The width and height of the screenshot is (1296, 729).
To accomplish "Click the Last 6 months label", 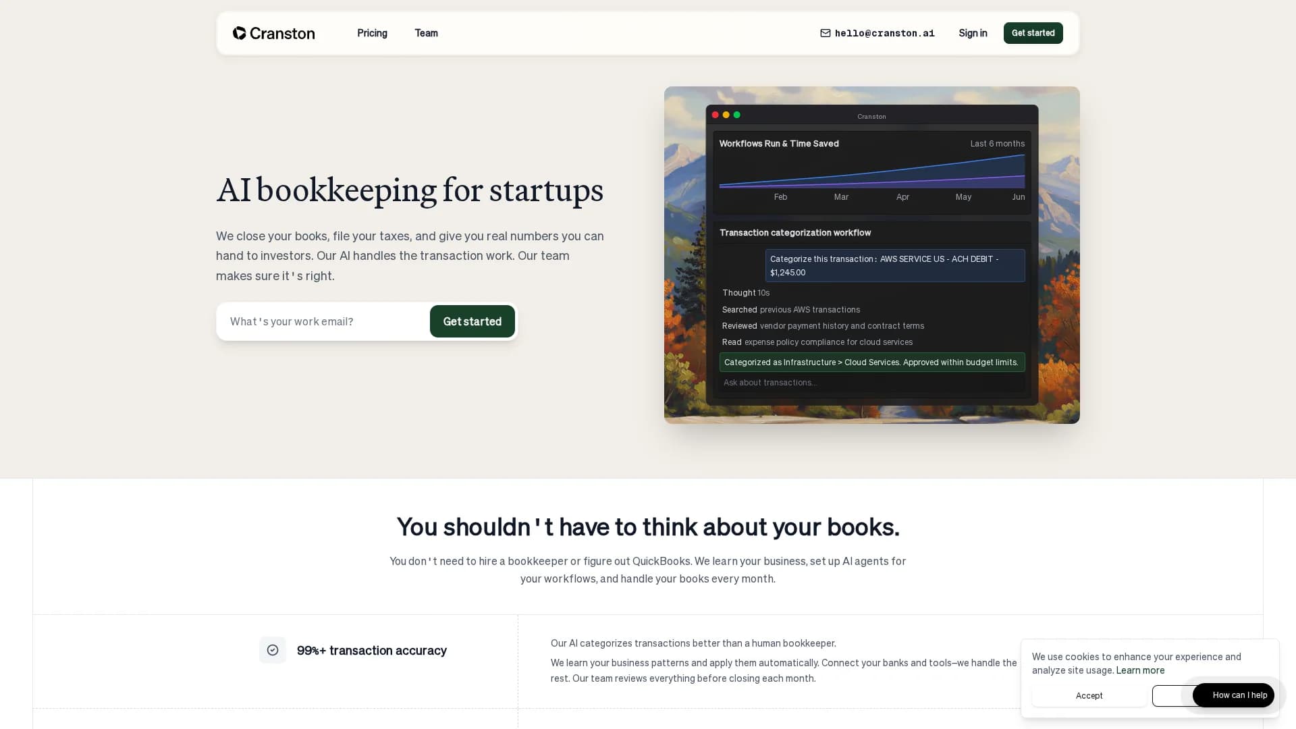I will [997, 144].
